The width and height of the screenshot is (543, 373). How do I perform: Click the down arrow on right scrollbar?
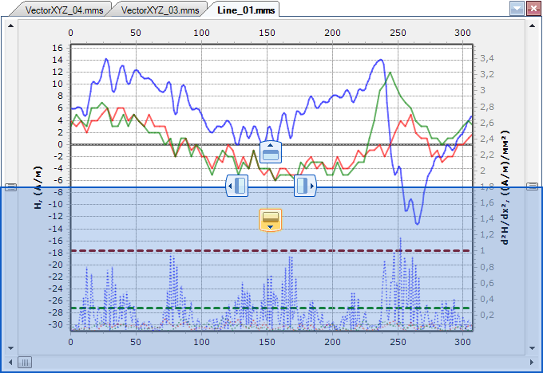click(531, 348)
